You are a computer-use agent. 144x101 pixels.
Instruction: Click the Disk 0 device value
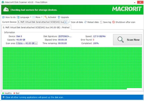19,36
